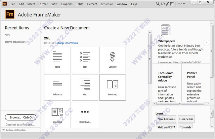This screenshot has height=139, width=215.
Task: Click the Learn section vertical scrollbar thumb
Action: coord(212,114)
